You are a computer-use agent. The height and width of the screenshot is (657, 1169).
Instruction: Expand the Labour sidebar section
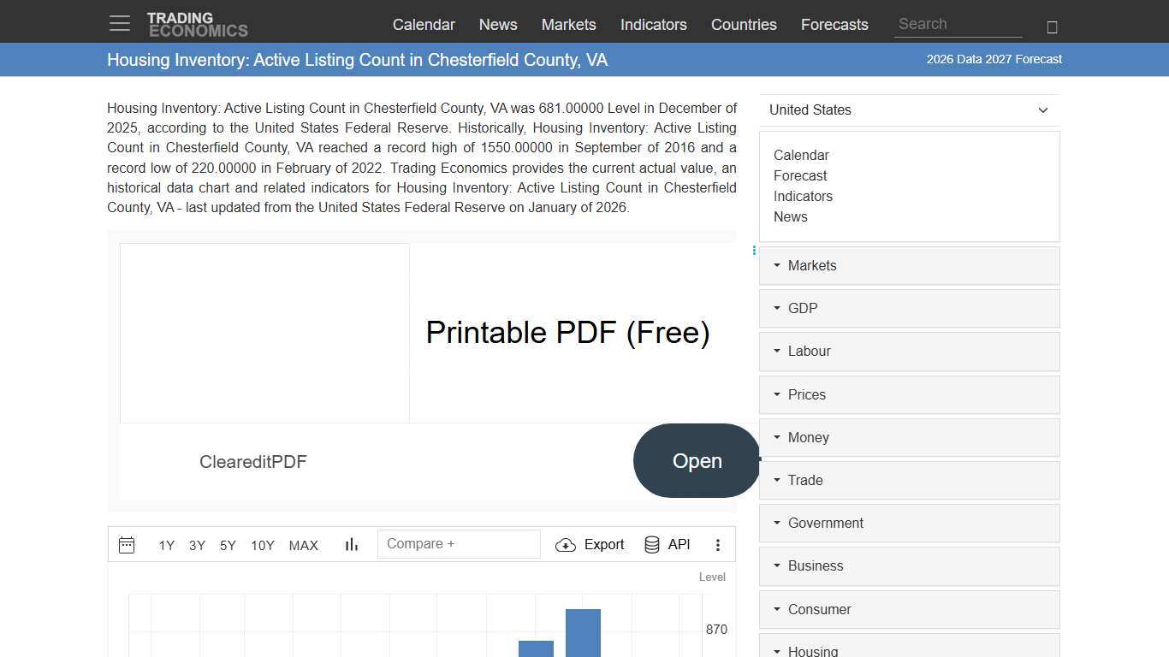(909, 351)
